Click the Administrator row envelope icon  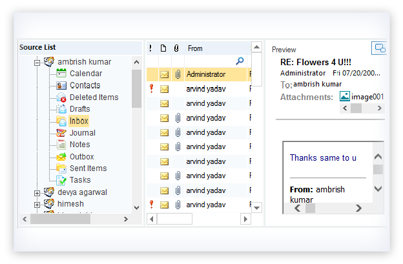(x=165, y=75)
